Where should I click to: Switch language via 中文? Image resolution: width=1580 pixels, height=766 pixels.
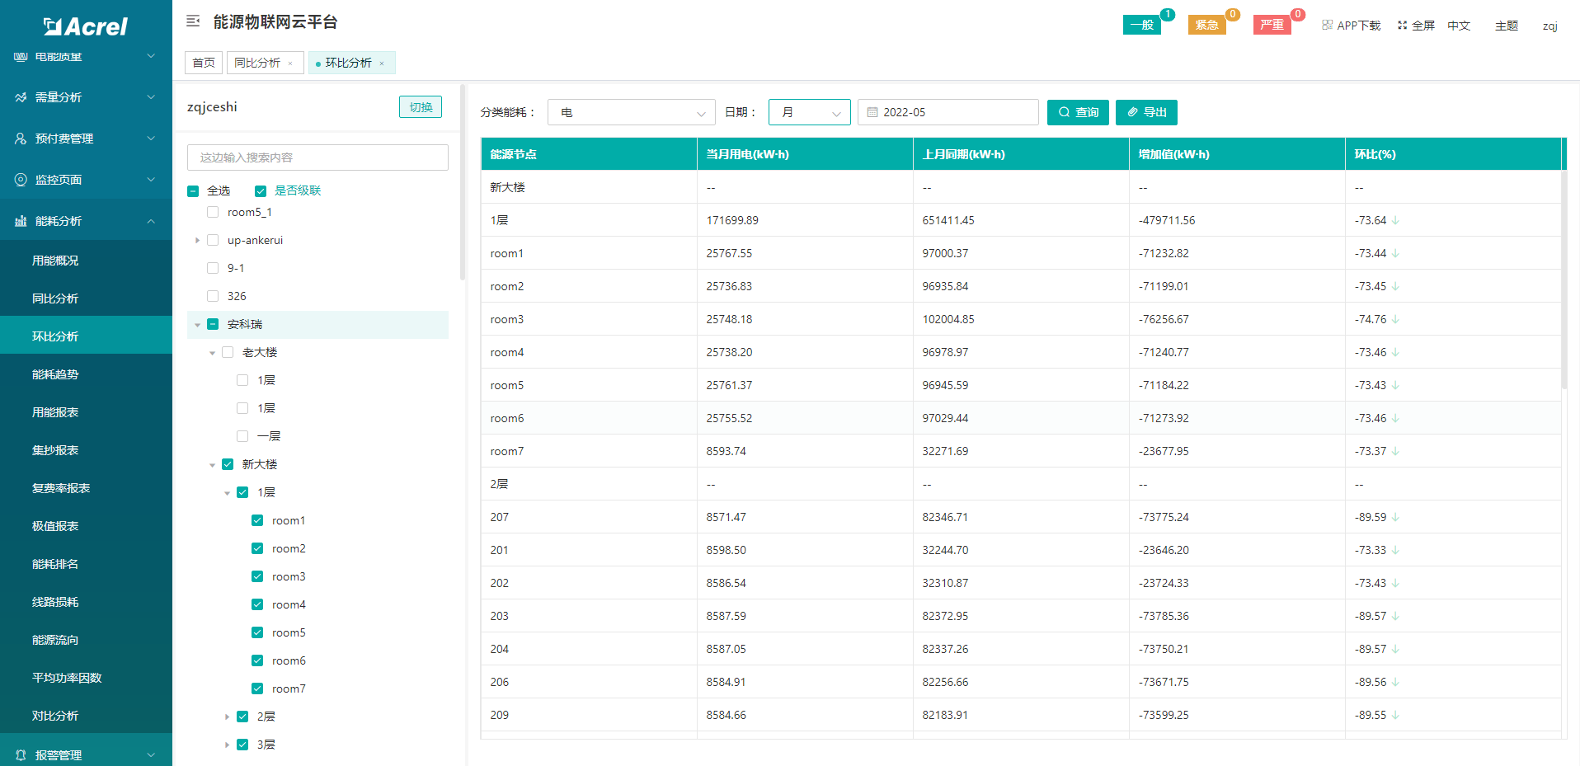pos(1459,26)
